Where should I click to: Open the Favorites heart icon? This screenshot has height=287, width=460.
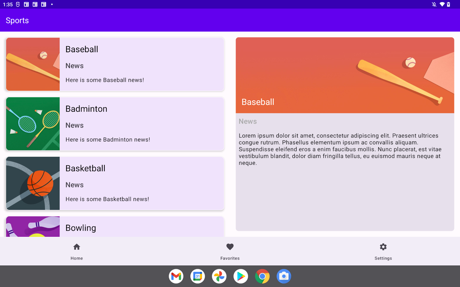click(230, 247)
